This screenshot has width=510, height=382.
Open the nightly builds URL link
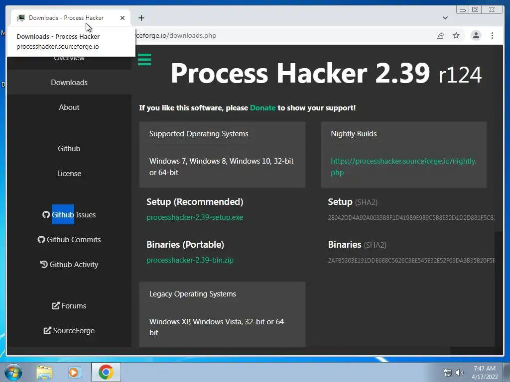pos(403,167)
